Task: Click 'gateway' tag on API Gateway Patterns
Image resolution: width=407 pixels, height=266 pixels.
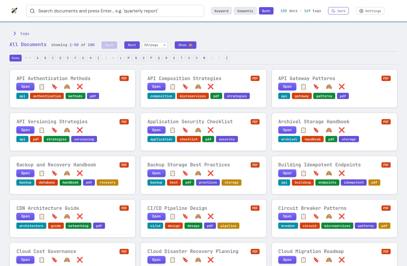Action: (302, 96)
